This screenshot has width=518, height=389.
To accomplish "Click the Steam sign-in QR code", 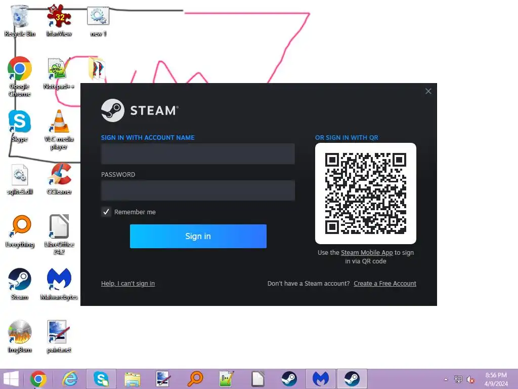I will (x=366, y=193).
